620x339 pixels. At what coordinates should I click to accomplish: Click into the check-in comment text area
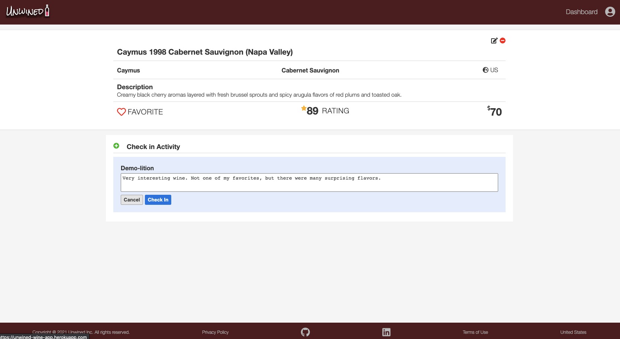[309, 183]
